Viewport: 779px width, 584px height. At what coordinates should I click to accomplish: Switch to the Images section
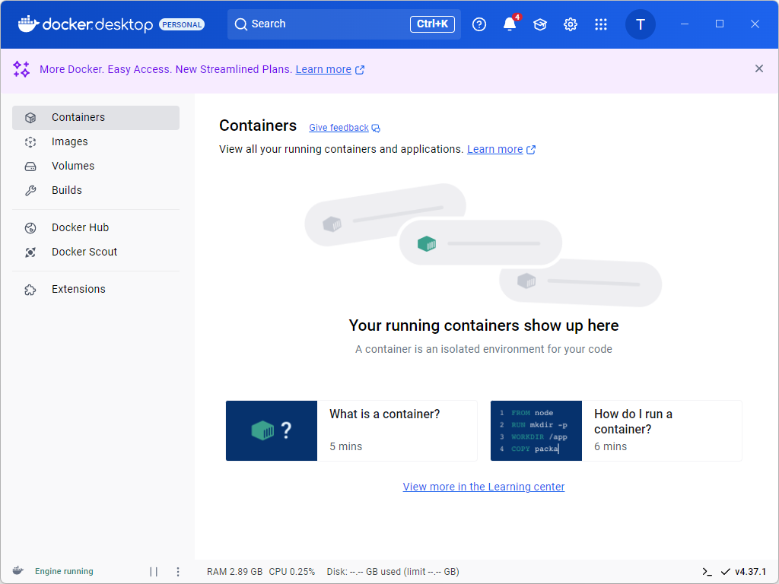69,141
